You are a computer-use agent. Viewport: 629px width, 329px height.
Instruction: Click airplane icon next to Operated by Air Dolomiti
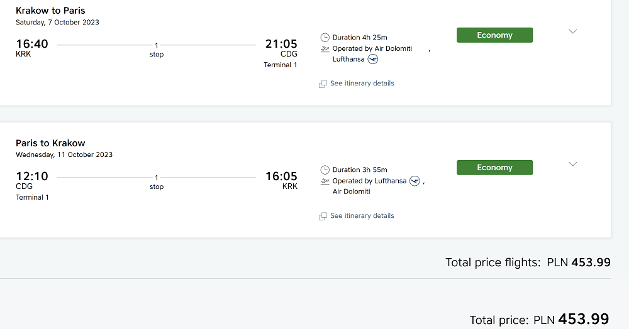(x=325, y=49)
